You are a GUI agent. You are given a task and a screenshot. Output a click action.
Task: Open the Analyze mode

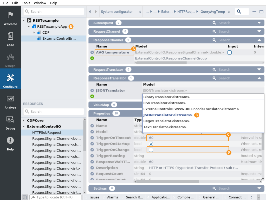point(10,101)
